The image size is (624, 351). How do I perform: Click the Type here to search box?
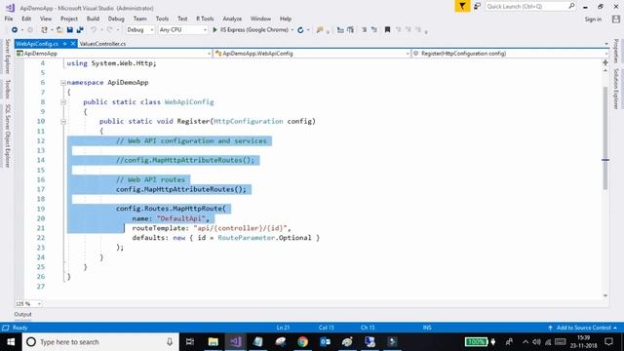pyautogui.click(x=99, y=342)
